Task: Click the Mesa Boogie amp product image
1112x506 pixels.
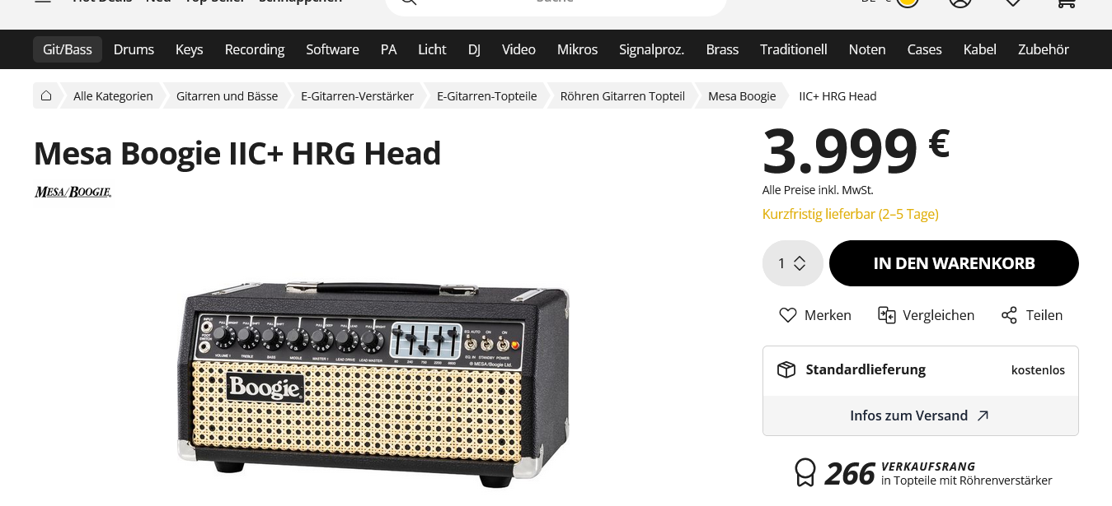Action: [373, 380]
